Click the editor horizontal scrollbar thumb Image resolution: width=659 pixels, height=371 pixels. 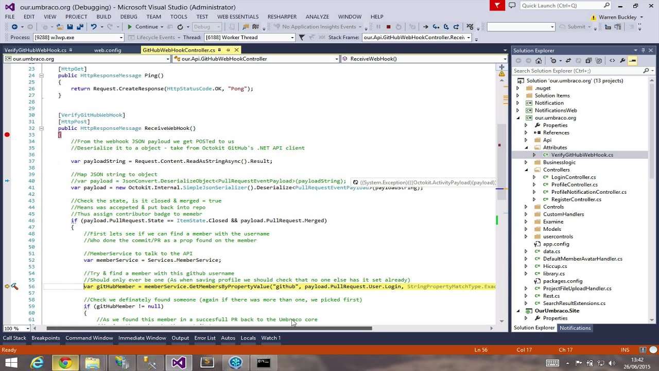209,328
